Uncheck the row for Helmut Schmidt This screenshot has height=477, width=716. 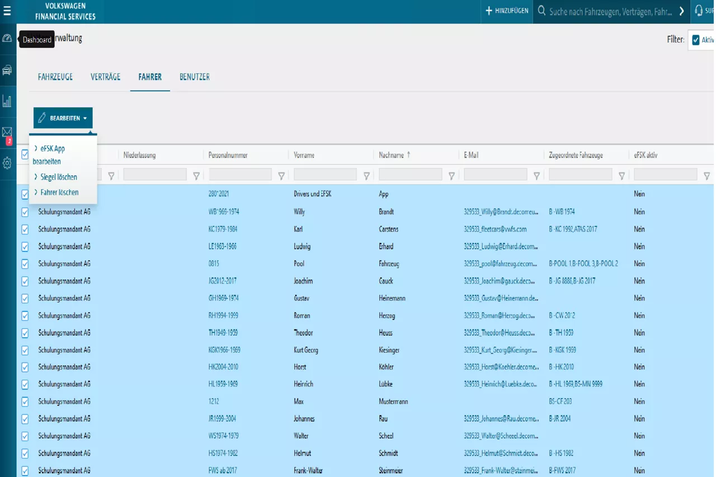coord(25,454)
